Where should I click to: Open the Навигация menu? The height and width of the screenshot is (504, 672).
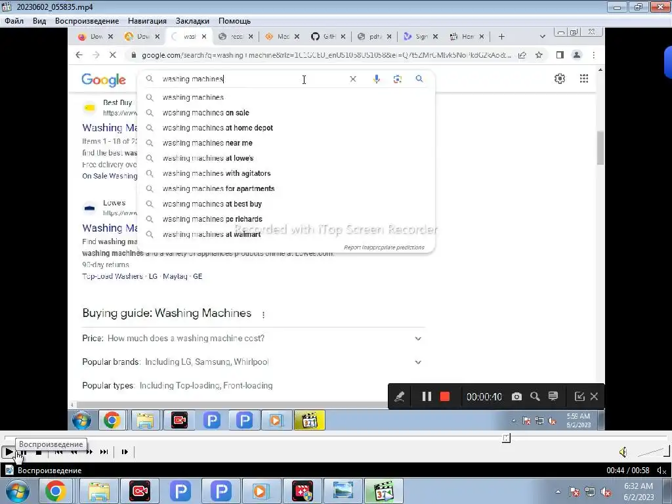coord(147,21)
